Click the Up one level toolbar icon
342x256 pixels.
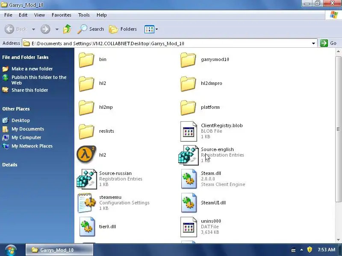tap(67, 29)
